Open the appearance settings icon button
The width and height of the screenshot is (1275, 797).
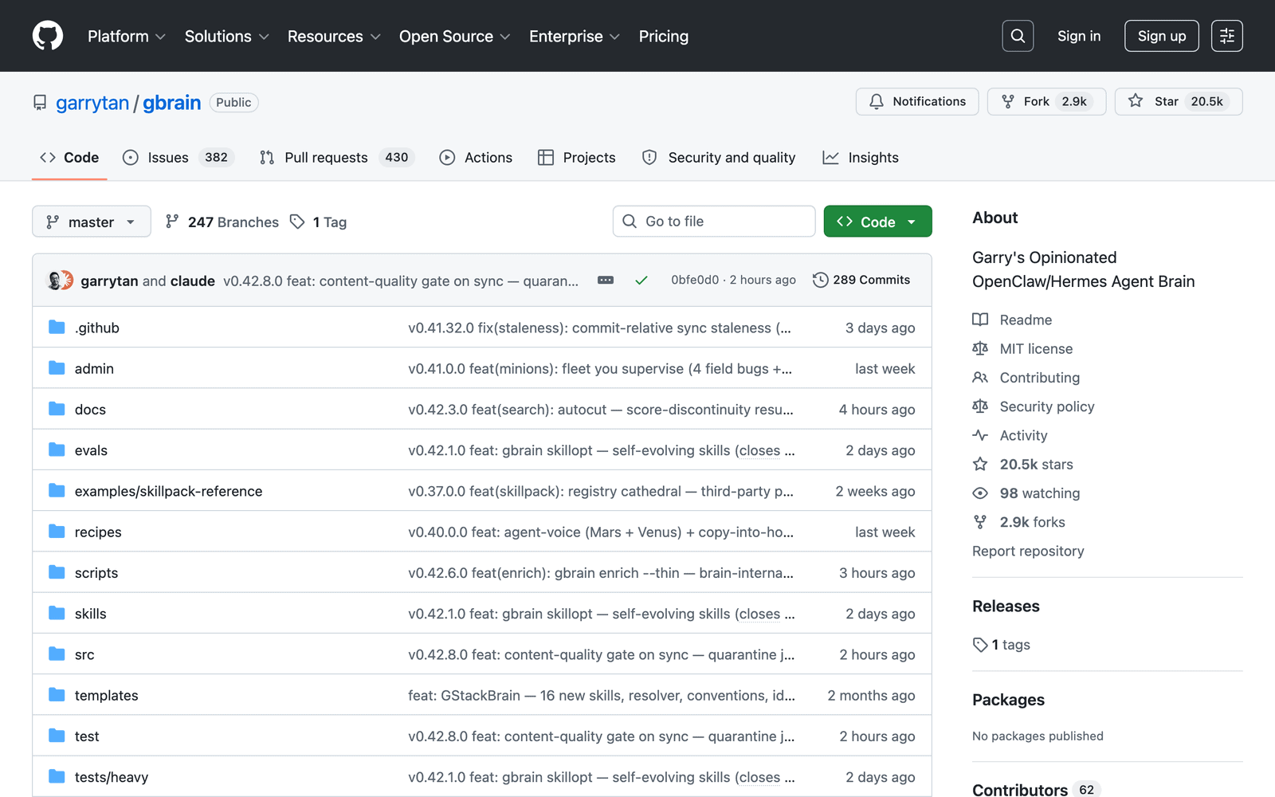pos(1227,36)
